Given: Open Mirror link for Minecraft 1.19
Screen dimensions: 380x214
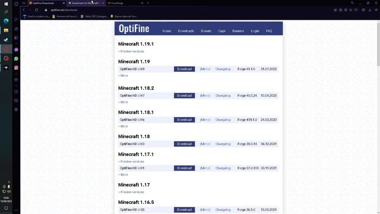Looking at the screenshot, I should pos(205,69).
